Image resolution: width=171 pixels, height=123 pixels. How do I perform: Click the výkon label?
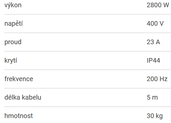tap(13, 5)
